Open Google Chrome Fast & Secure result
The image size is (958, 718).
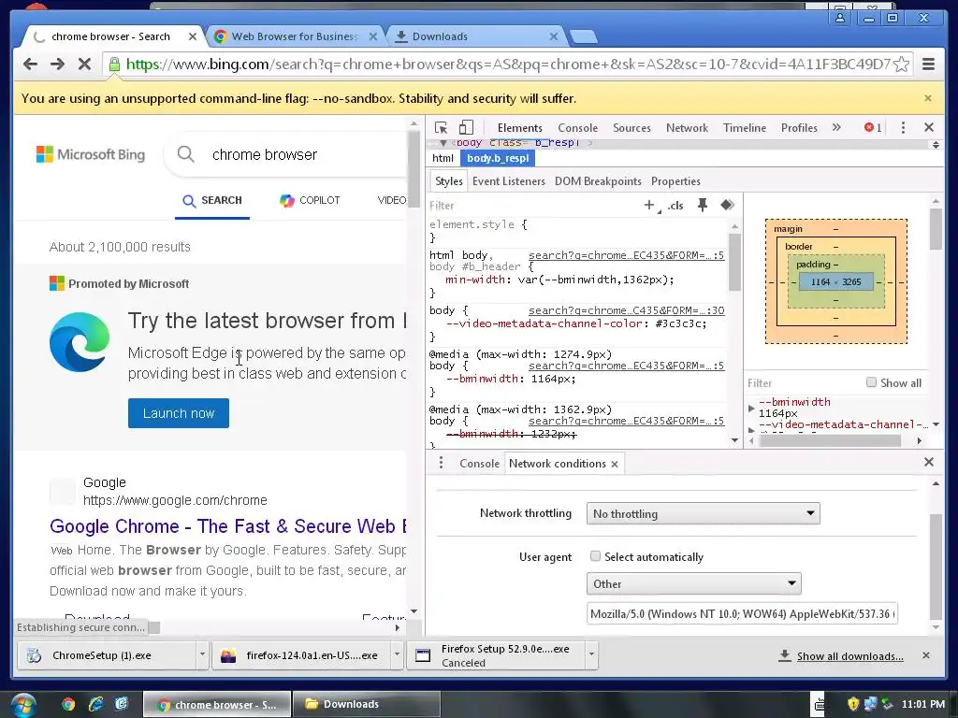click(228, 526)
